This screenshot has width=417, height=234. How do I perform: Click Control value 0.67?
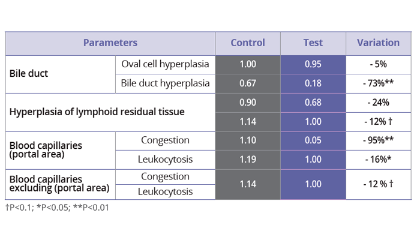click(248, 84)
